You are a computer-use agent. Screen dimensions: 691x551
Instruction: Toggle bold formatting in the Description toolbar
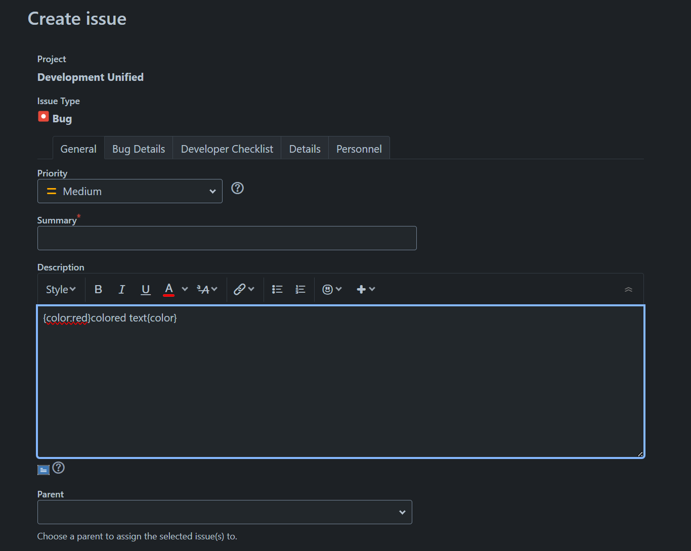98,289
